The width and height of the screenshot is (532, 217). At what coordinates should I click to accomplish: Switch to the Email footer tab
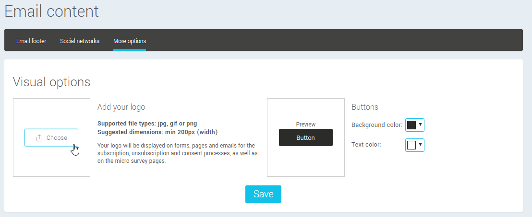pos(31,41)
